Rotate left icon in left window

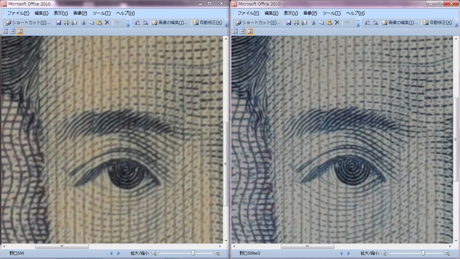tap(137, 22)
